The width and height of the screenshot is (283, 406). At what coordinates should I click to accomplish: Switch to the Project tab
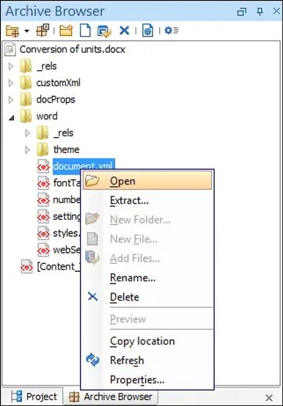point(34,396)
